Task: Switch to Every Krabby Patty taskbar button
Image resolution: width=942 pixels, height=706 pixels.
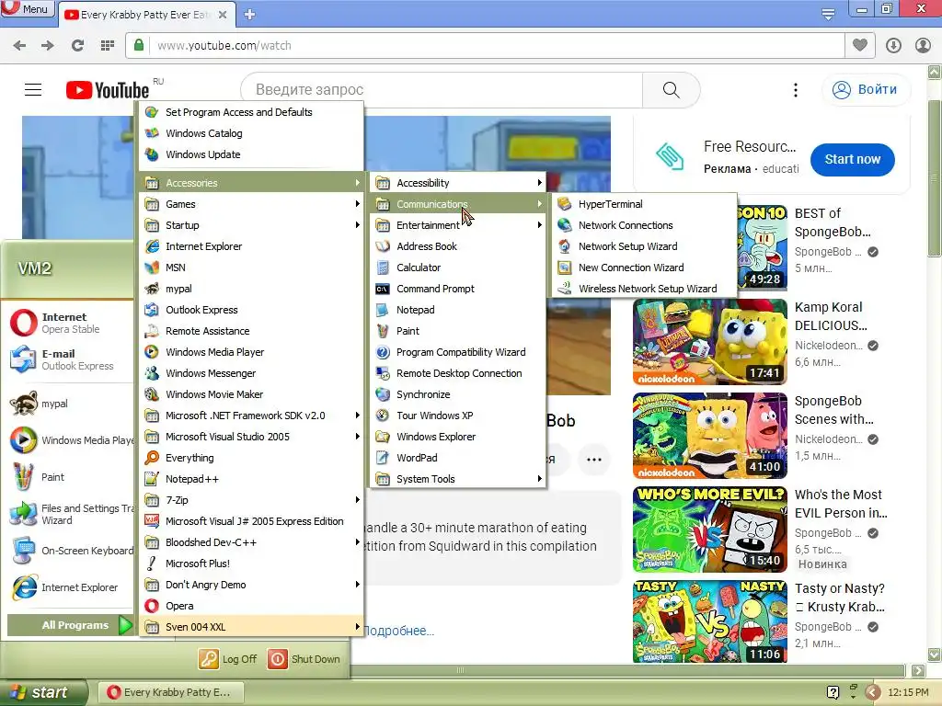Action: point(172,692)
